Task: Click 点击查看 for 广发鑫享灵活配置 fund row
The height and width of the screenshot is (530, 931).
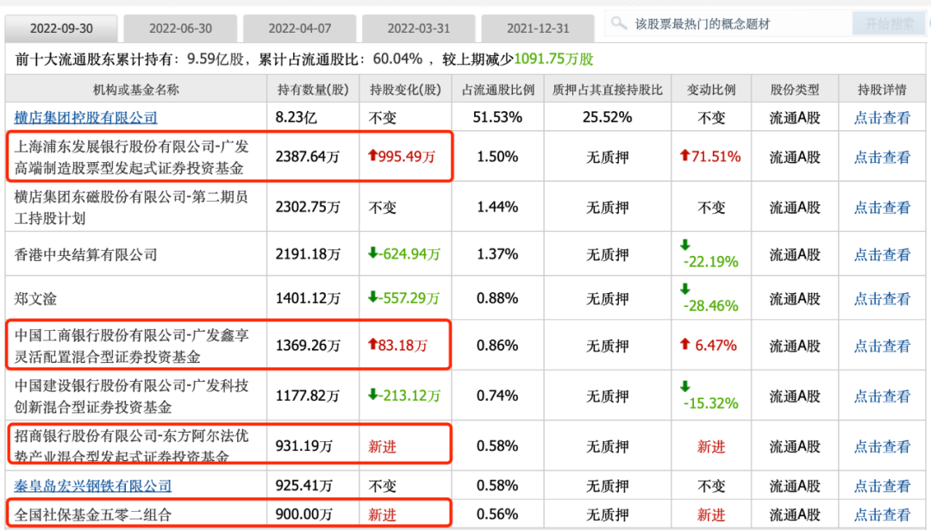Action: click(882, 346)
